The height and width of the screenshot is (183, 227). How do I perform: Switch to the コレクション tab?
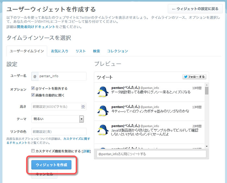(117, 51)
